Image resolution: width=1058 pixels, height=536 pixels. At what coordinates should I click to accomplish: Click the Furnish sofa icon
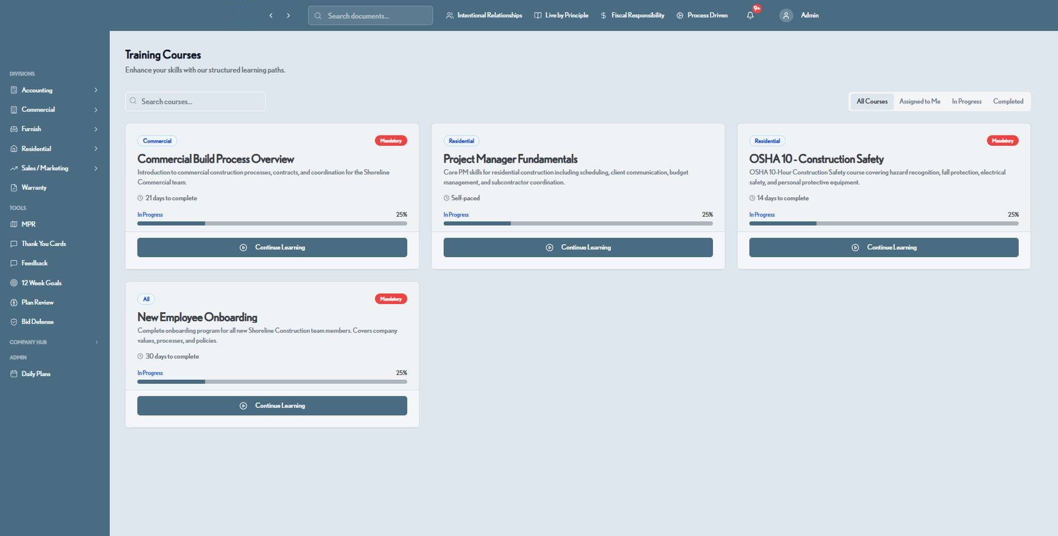[x=14, y=129]
